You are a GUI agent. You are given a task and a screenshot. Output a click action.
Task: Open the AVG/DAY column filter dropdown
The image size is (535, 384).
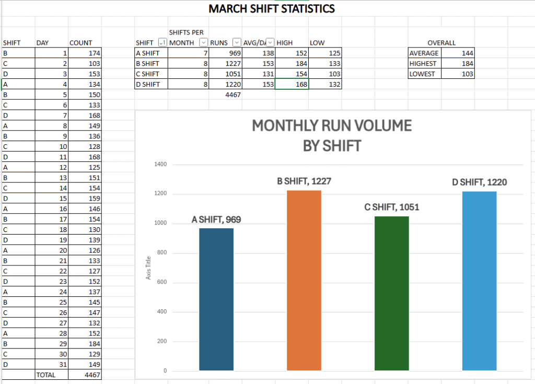tap(270, 43)
